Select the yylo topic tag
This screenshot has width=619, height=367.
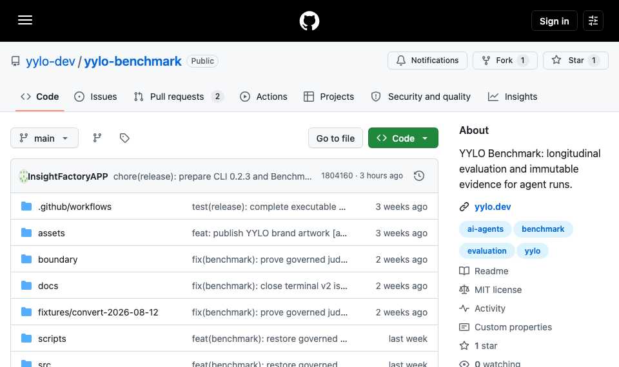[x=532, y=250]
